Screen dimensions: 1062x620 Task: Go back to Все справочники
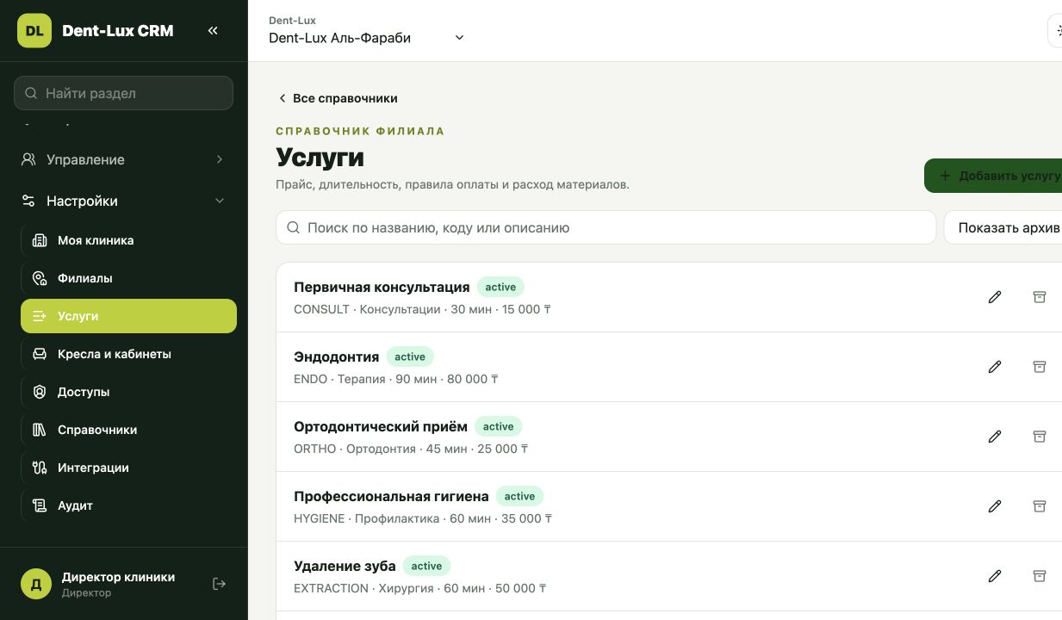[337, 98]
